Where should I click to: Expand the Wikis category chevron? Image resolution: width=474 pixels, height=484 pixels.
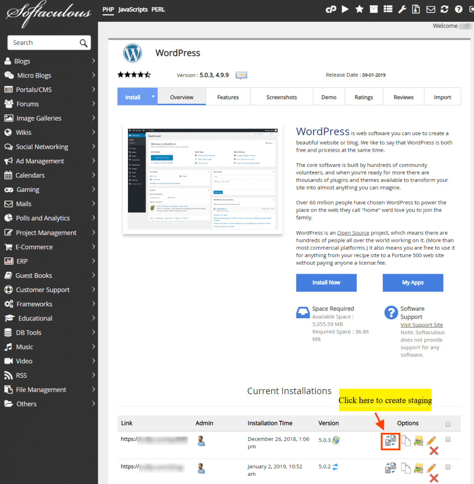(93, 132)
